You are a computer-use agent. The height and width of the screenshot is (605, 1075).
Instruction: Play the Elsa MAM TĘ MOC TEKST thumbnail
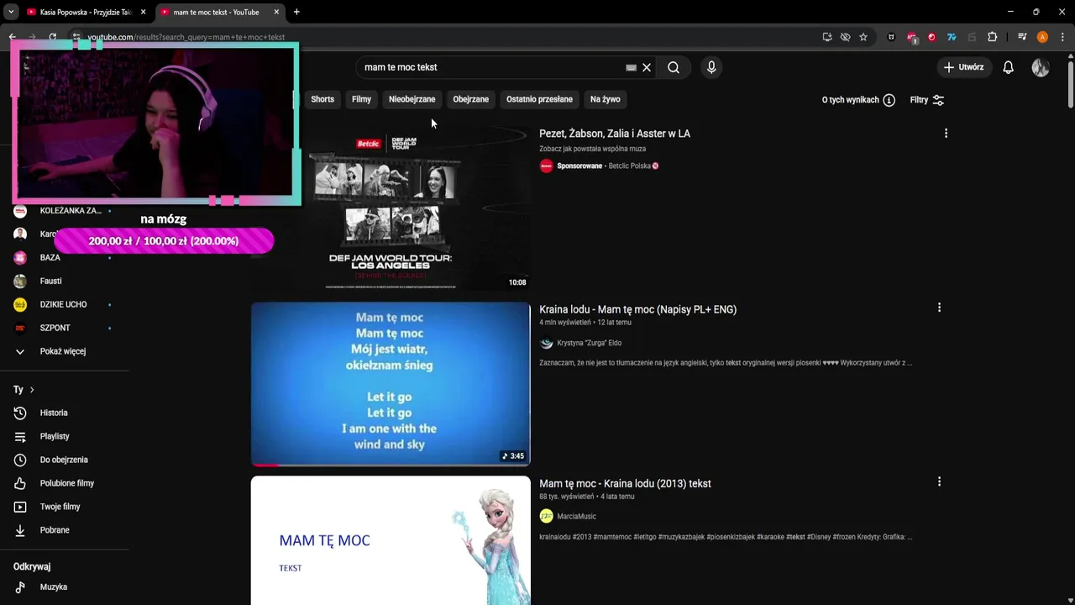(x=391, y=540)
